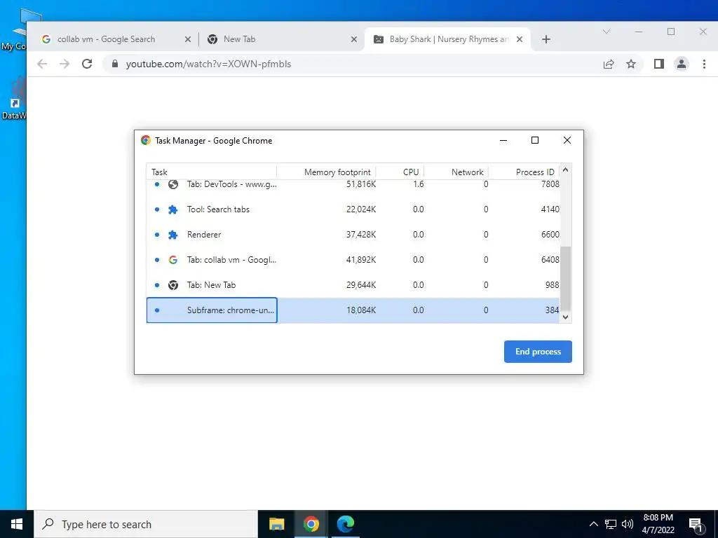
Task: Open the Windows Start menu
Action: pyautogui.click(x=17, y=524)
